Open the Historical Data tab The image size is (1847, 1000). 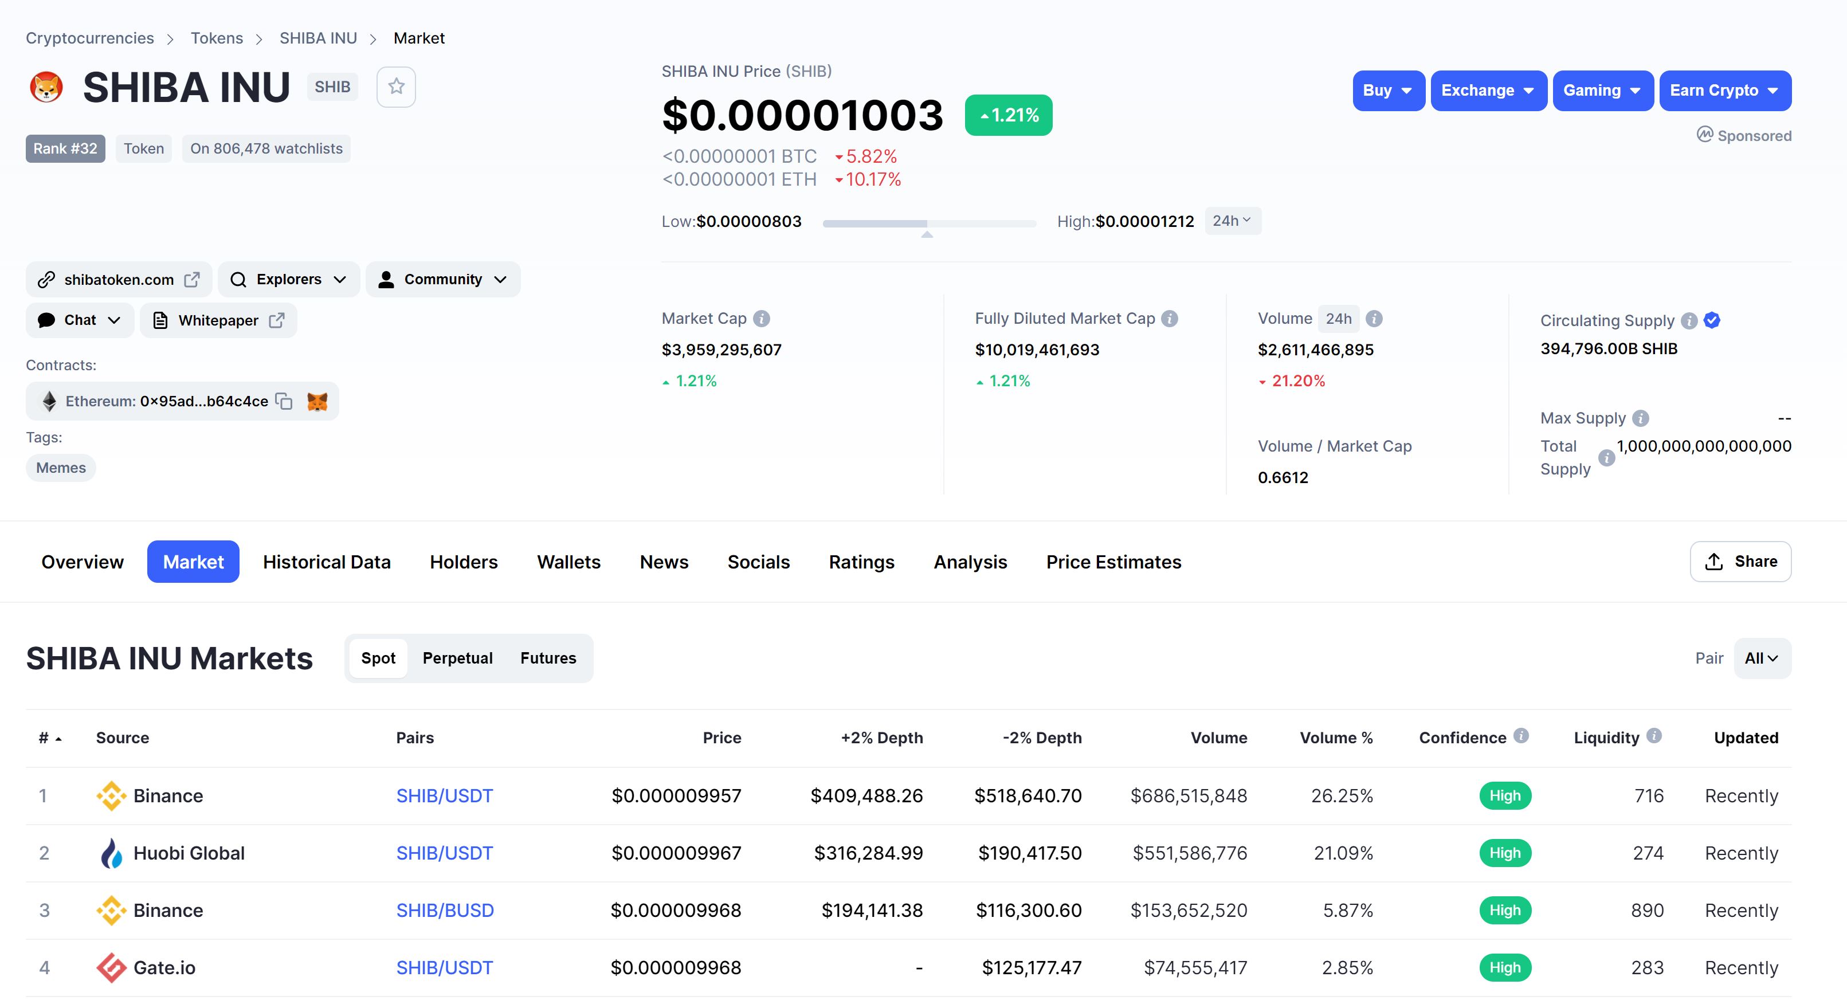pyautogui.click(x=327, y=562)
